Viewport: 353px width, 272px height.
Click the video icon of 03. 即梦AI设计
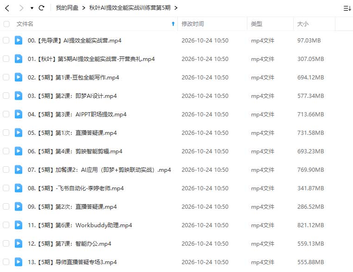click(x=19, y=96)
